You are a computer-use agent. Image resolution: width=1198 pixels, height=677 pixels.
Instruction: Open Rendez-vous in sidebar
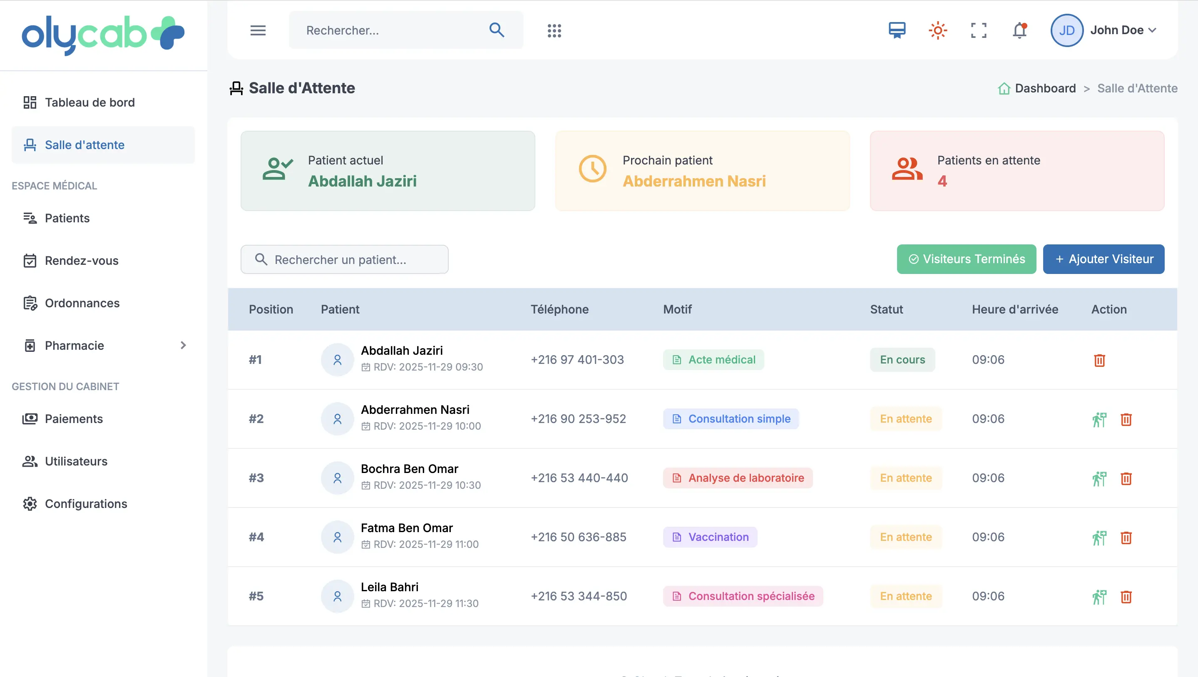[82, 261]
